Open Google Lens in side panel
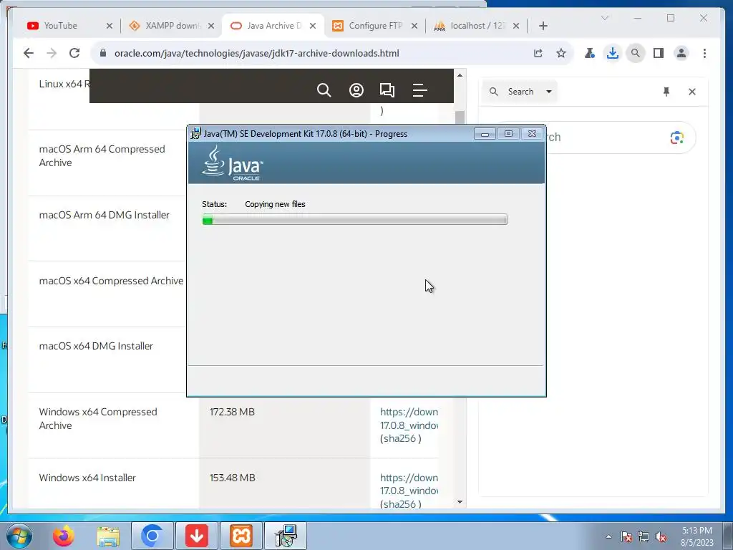 [677, 137]
